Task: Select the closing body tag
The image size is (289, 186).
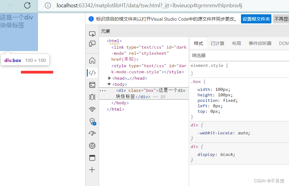Action: (x=120, y=103)
